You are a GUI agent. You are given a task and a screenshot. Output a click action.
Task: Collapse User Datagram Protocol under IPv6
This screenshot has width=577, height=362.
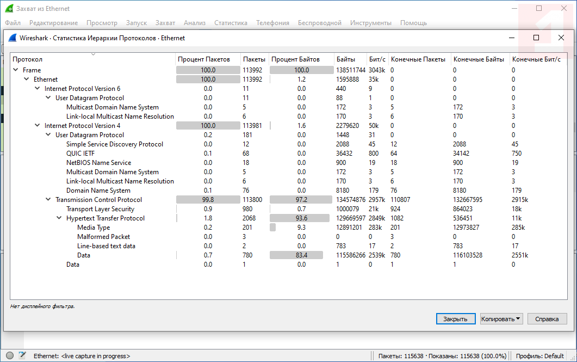coord(48,97)
